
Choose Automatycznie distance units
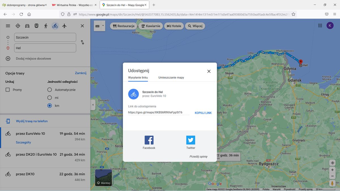[49, 90]
